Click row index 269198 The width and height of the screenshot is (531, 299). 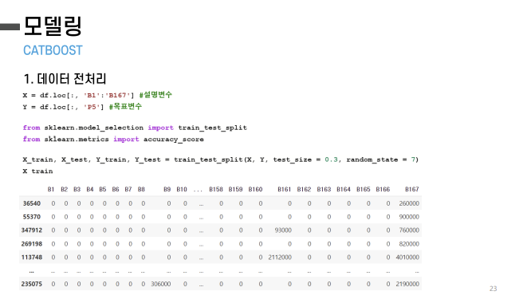tap(32, 244)
